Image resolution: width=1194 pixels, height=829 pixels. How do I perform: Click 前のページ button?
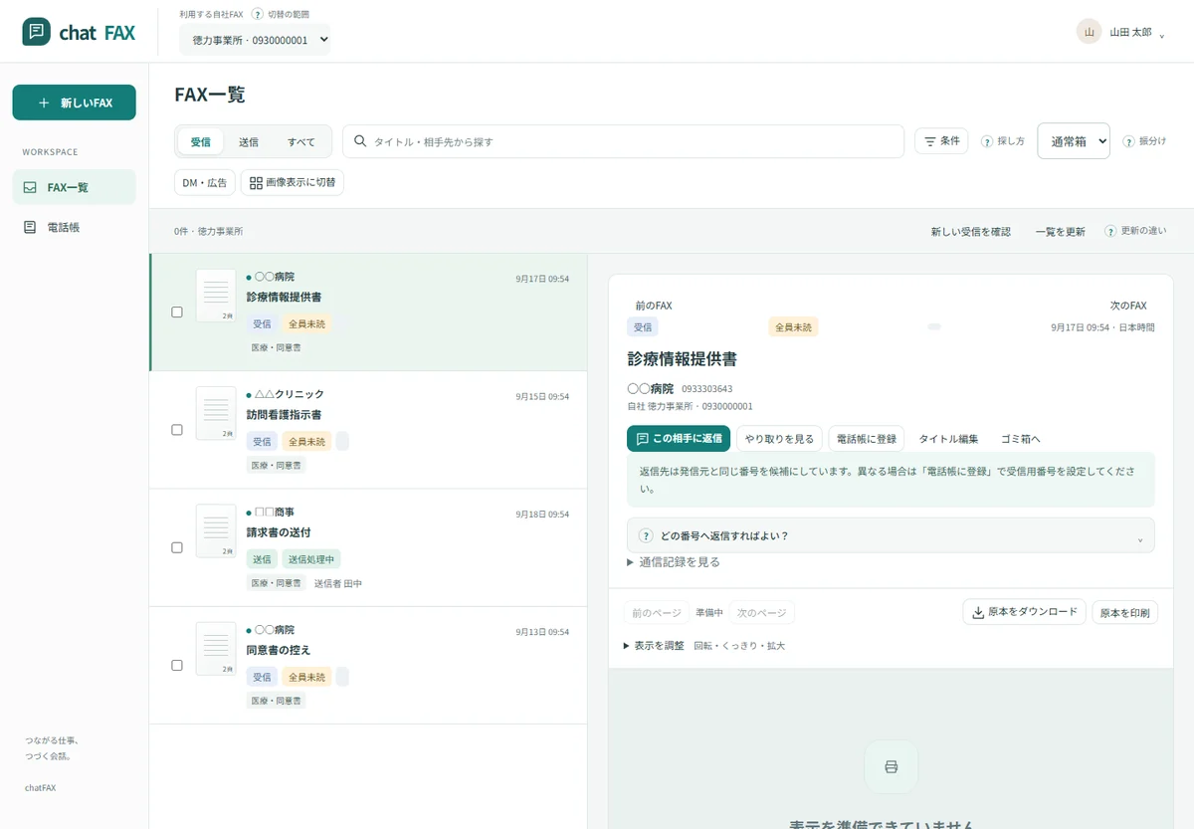click(x=657, y=613)
